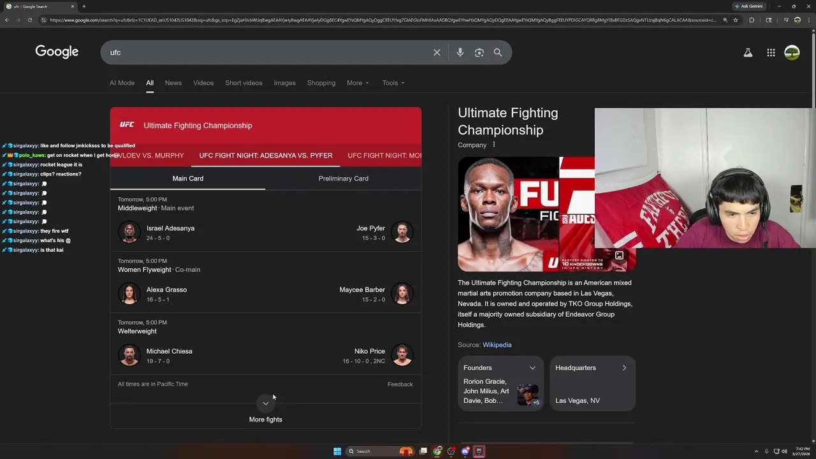The width and height of the screenshot is (816, 459).
Task: Clear the search box with the X icon
Action: [x=437, y=52]
